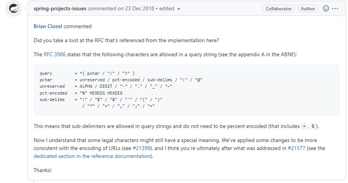Open the emoji reaction picker
Image resolution: width=348 pixels, height=183 pixels.
click(326, 8)
